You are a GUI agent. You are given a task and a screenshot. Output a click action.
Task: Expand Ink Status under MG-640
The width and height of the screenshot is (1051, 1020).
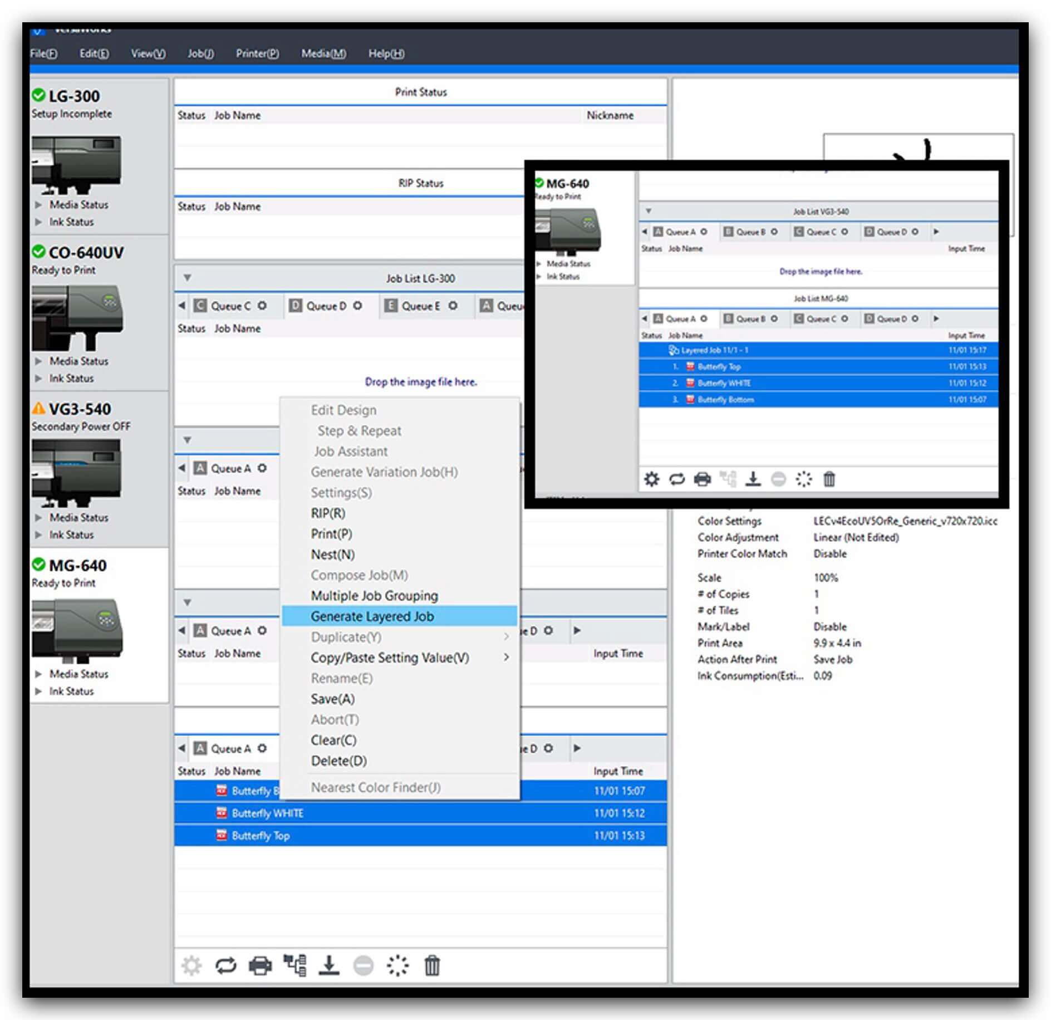[38, 691]
